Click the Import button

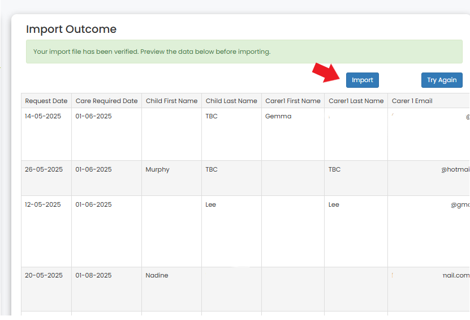coord(362,80)
